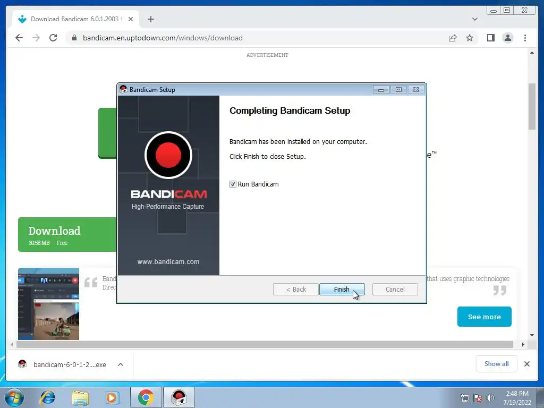Go back in Chrome browser
544x408 pixels.
point(19,38)
